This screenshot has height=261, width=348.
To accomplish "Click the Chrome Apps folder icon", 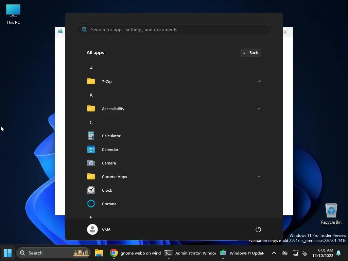I will [x=91, y=176].
